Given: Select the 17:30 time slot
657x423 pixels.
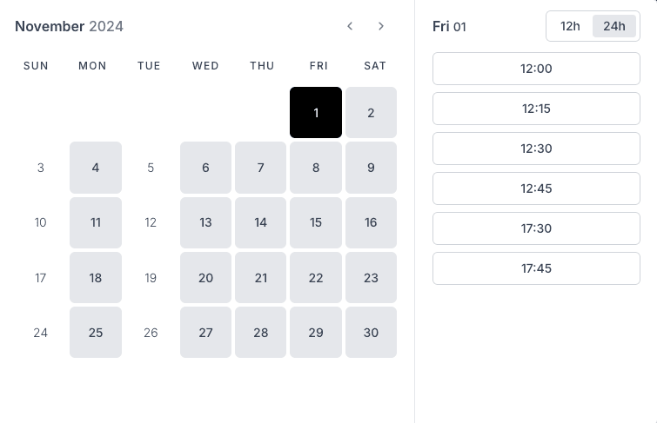Looking at the screenshot, I should point(536,228).
